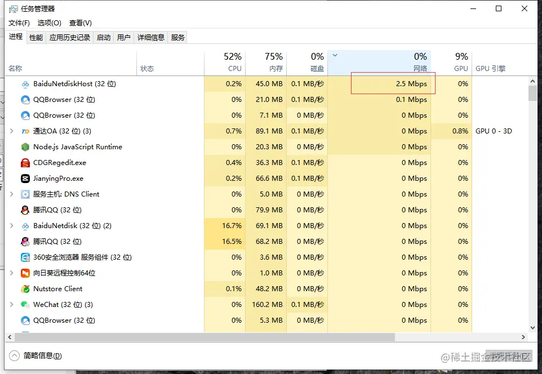This screenshot has width=542, height=374.
Task: Click the 2.5 Mbps network value
Action: coord(411,84)
